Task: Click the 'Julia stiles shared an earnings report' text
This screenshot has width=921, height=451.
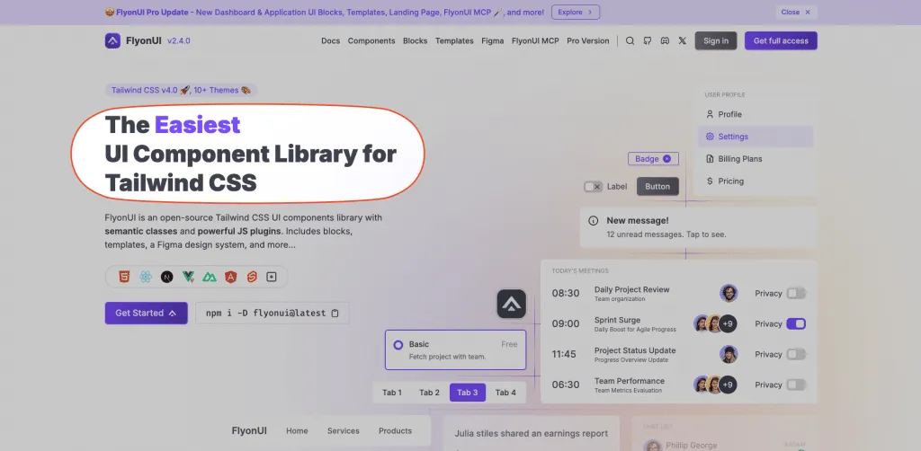Action: tap(531, 433)
